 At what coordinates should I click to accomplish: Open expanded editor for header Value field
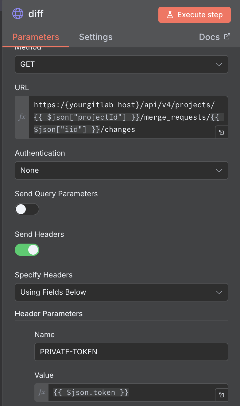click(x=221, y=395)
